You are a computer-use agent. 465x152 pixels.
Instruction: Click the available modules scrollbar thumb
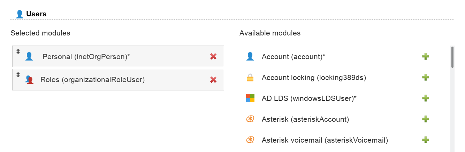[x=452, y=57]
